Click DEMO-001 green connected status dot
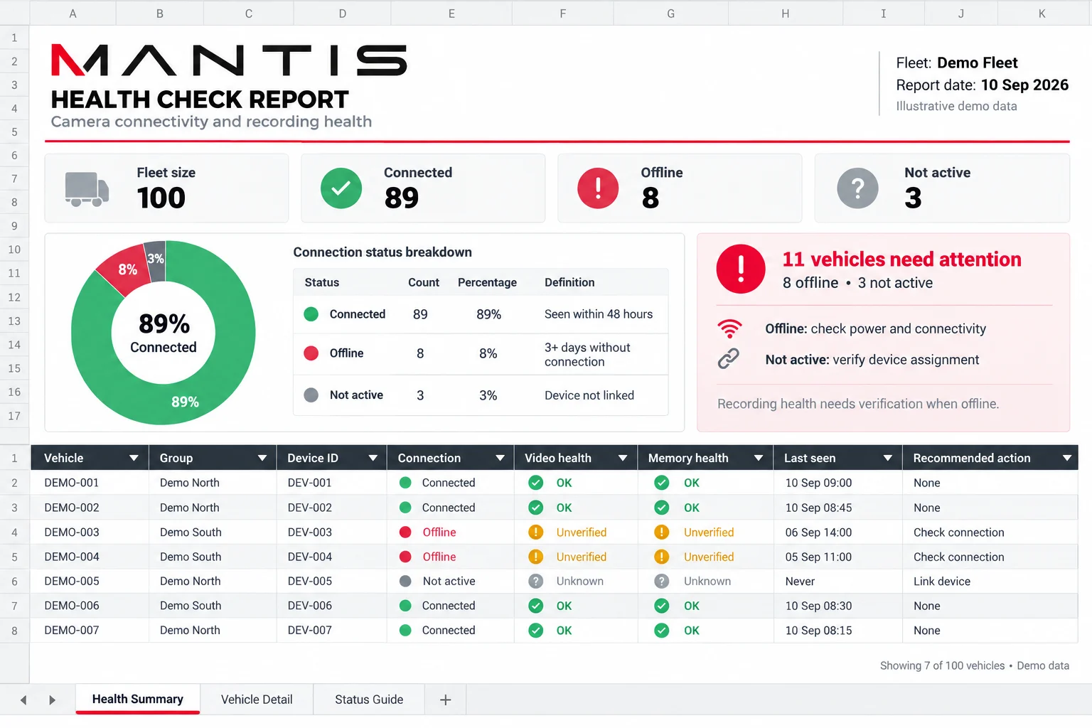Viewport: 1092px width, 728px height. [x=405, y=483]
